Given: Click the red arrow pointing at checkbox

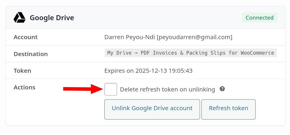Looking at the screenshot, I should pyautogui.click(x=82, y=89).
